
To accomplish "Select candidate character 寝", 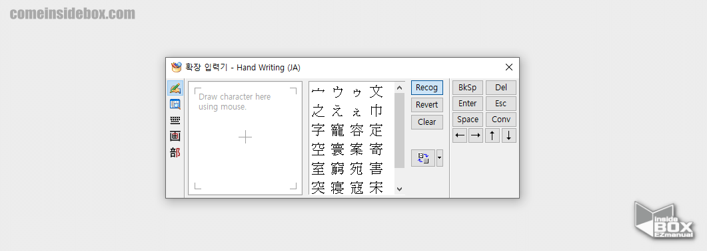I will [338, 187].
